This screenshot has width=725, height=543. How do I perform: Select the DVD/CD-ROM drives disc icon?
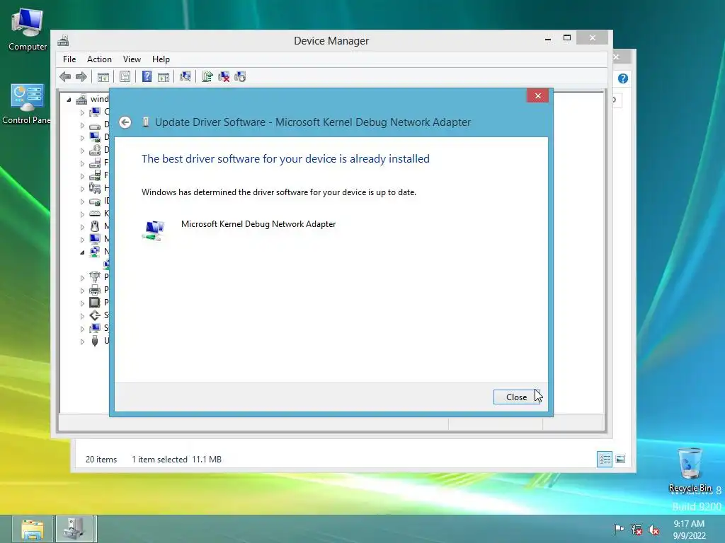click(x=95, y=150)
